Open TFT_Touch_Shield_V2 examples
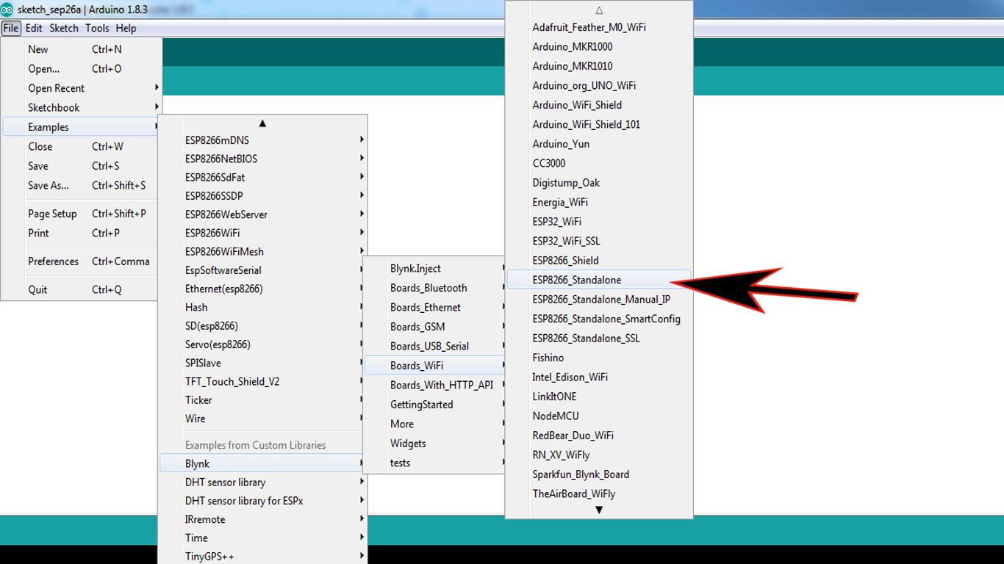1004x564 pixels. pyautogui.click(x=262, y=381)
